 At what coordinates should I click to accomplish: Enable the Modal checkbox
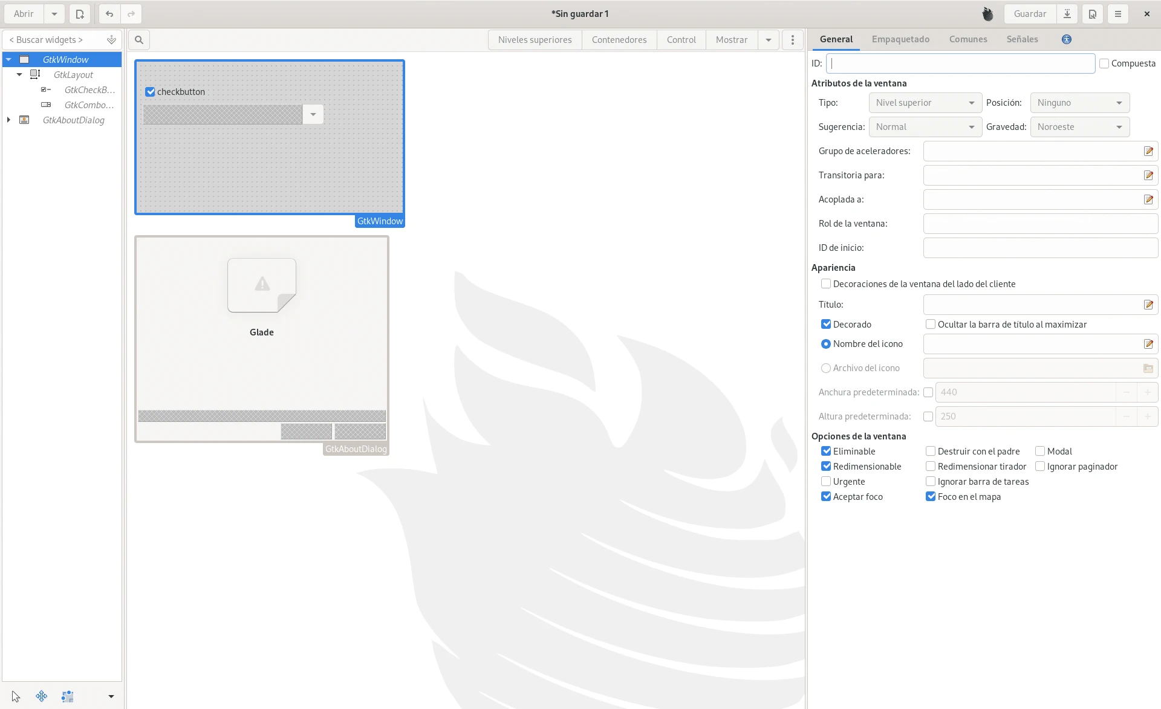(x=1040, y=452)
